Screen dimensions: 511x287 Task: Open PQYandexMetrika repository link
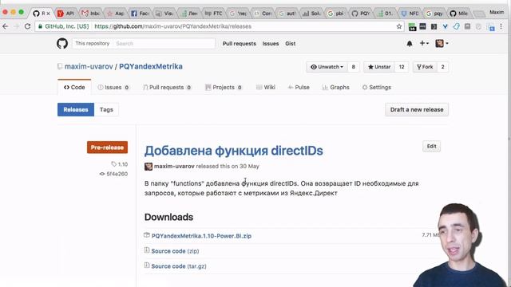coord(151,66)
